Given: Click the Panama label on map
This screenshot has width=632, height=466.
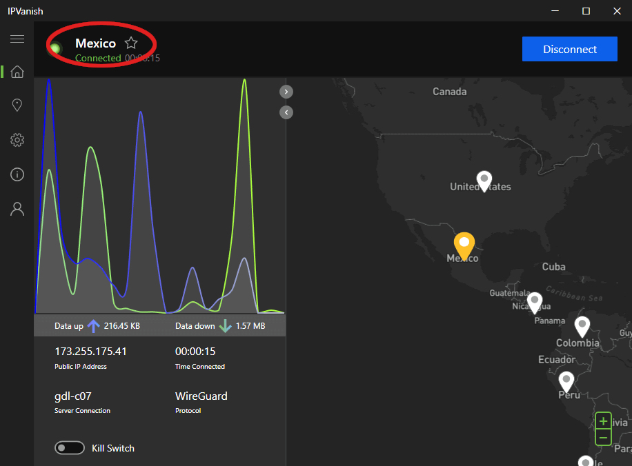Looking at the screenshot, I should click(549, 321).
